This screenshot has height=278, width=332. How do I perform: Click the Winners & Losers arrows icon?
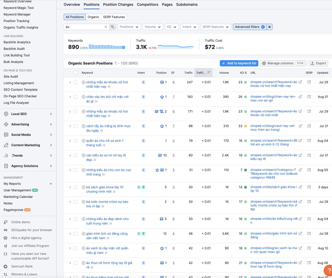pos(5,274)
